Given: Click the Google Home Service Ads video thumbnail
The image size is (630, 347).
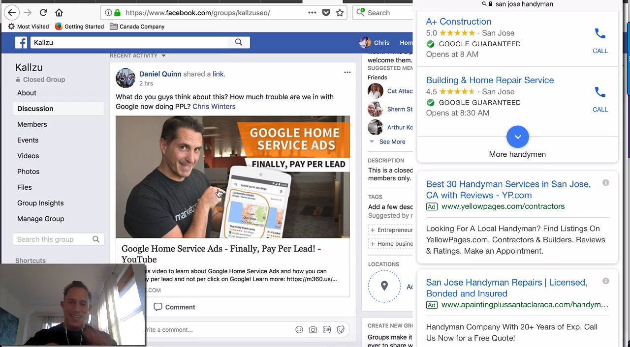Looking at the screenshot, I should 233,177.
